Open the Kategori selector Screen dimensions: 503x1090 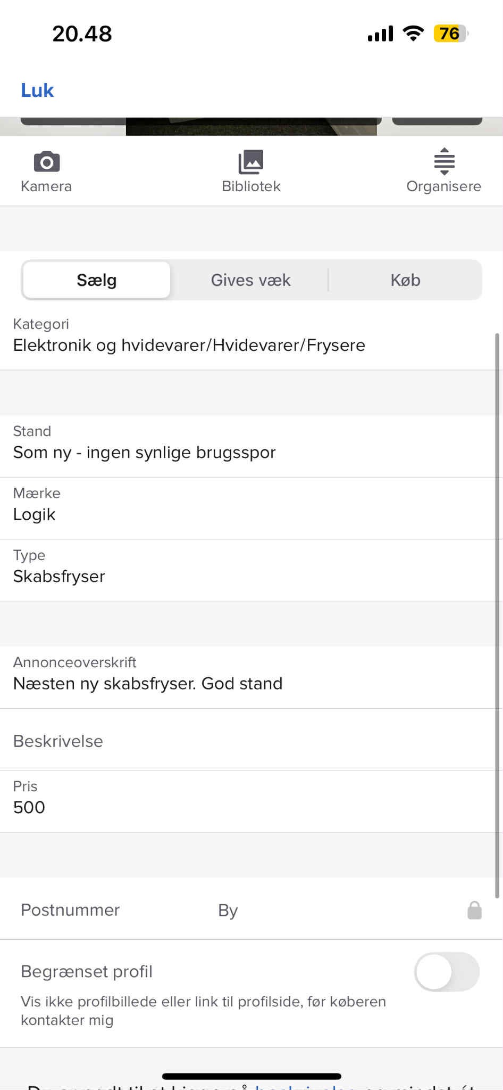[x=248, y=335]
